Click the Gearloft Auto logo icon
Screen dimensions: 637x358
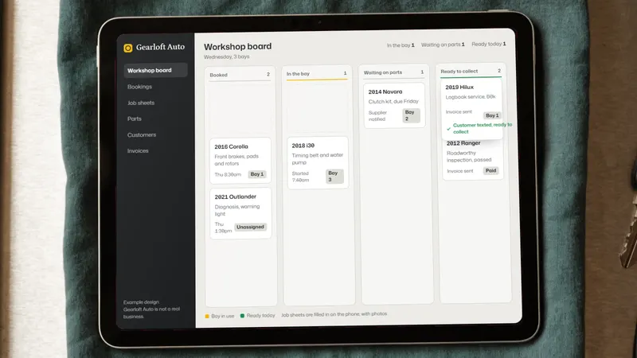(x=128, y=49)
